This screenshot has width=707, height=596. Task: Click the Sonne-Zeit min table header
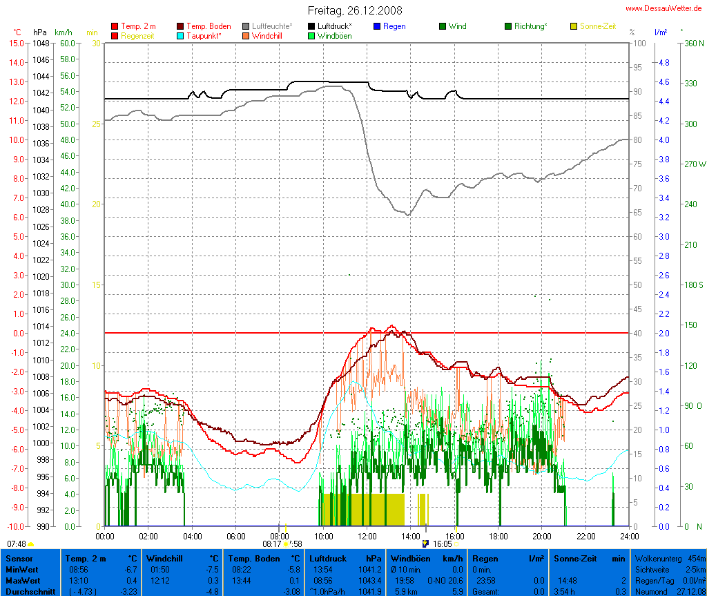589,558
